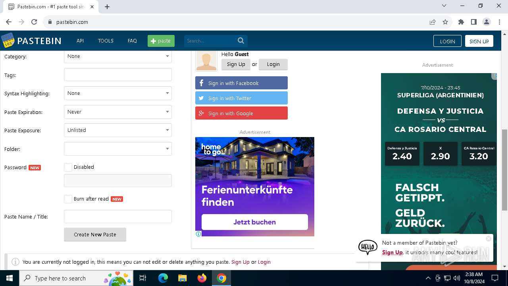The height and width of the screenshot is (286, 508).
Task: Click the address bar URL
Action: (72, 22)
